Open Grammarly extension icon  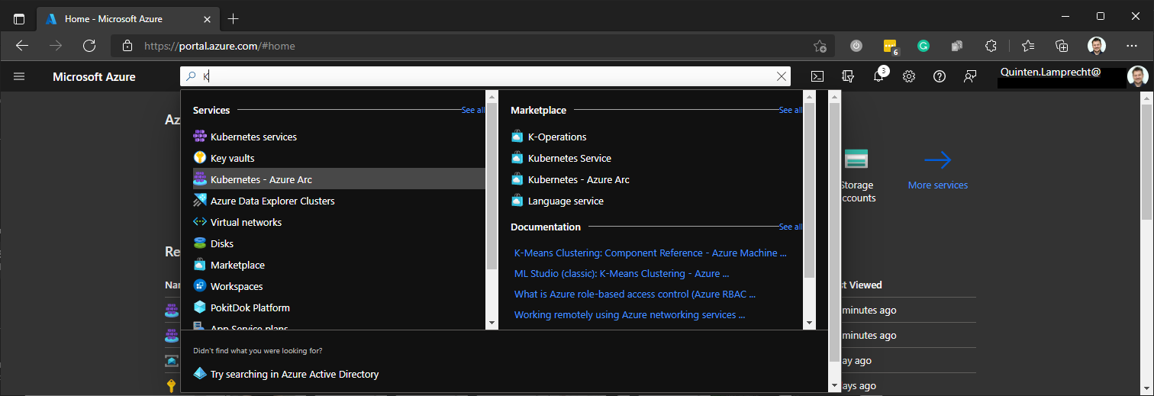[923, 46]
